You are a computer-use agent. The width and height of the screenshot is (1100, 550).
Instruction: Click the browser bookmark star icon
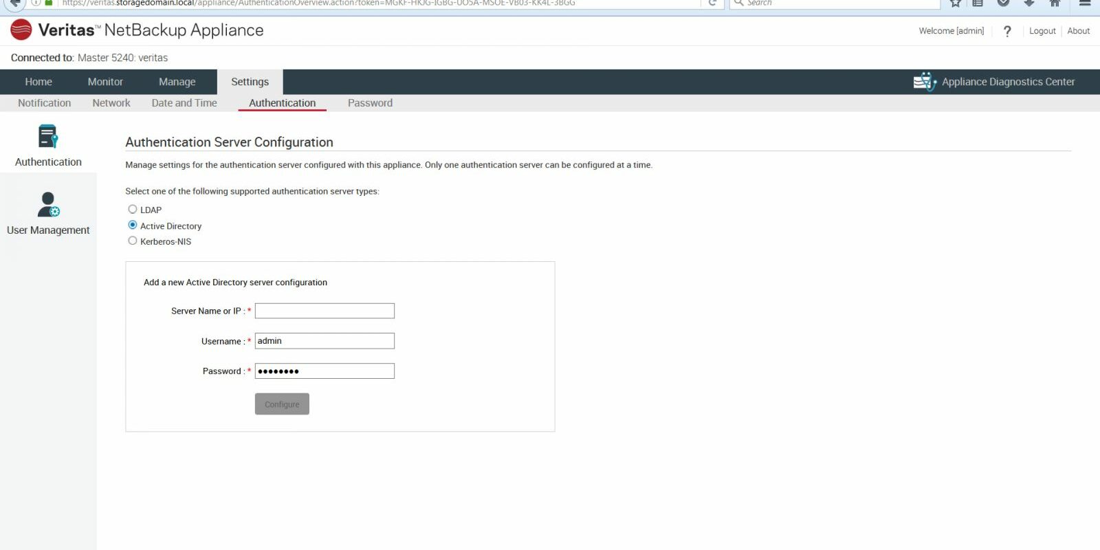click(956, 3)
